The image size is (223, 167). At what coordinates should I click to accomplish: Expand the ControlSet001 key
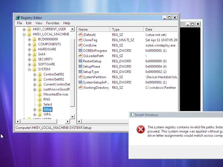tap(35, 75)
